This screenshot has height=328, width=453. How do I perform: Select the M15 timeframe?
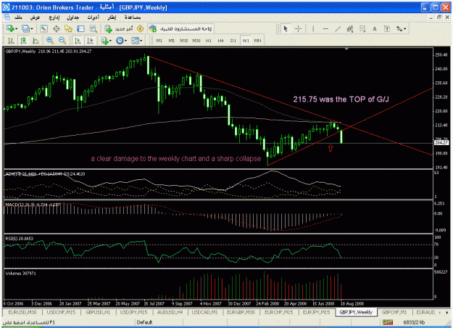(x=184, y=41)
